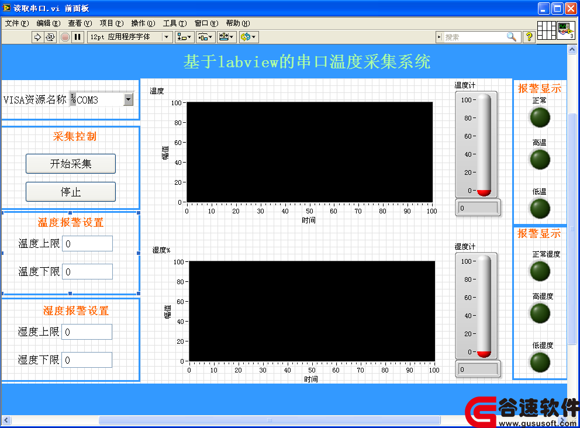Screen dimensions: 580x428
Task: Click the horizontal scrollbar left arrow
Action: click(6, 420)
